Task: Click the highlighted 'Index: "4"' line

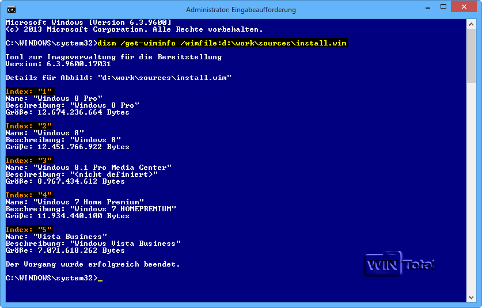Action: point(29,195)
